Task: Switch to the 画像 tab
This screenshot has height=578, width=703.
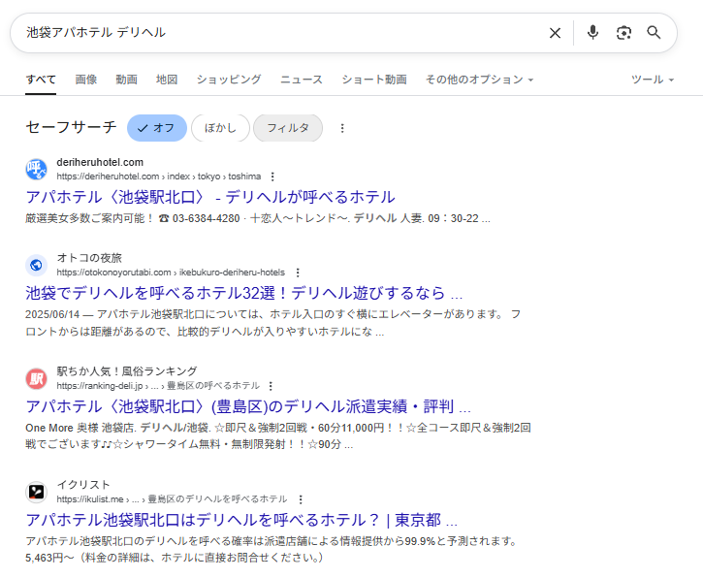Action: 85,80
